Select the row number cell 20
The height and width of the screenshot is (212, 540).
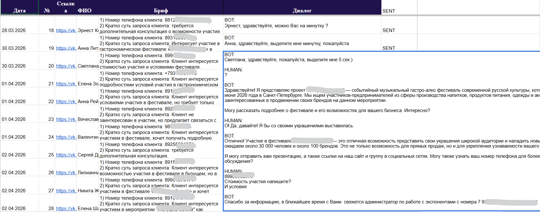tap(47, 61)
